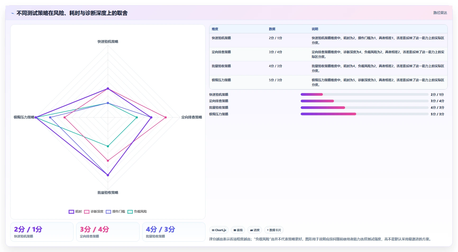Select the 进度 tag chip
The width and height of the screenshot is (458, 252).
[x=255, y=230]
